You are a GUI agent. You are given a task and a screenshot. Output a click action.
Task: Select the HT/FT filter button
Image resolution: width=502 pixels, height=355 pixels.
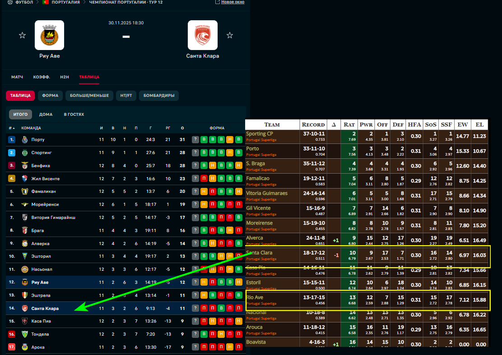126,96
